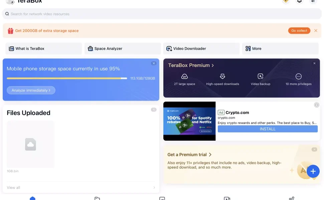The image size is (324, 200).
Task: Switch to the Home tab
Action: tap(32, 198)
